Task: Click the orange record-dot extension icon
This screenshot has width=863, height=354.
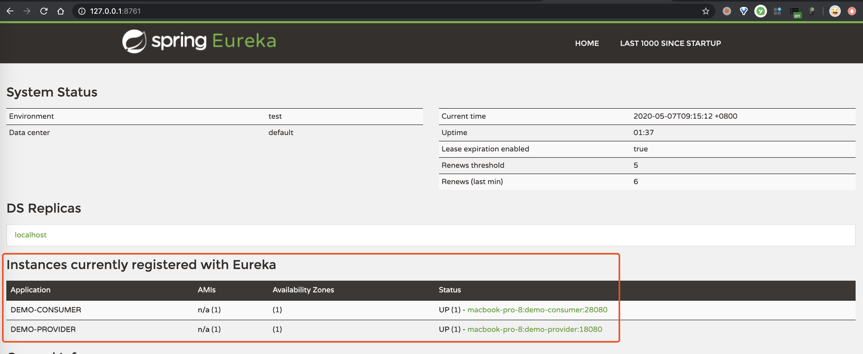Action: (727, 11)
